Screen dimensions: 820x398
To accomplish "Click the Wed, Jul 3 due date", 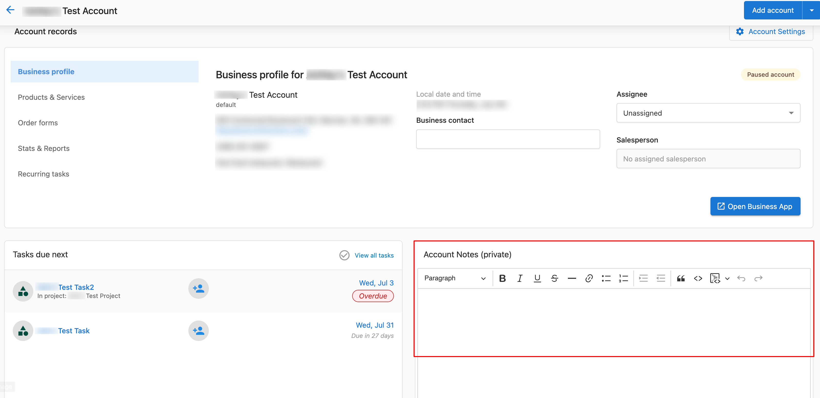I will click(x=376, y=283).
